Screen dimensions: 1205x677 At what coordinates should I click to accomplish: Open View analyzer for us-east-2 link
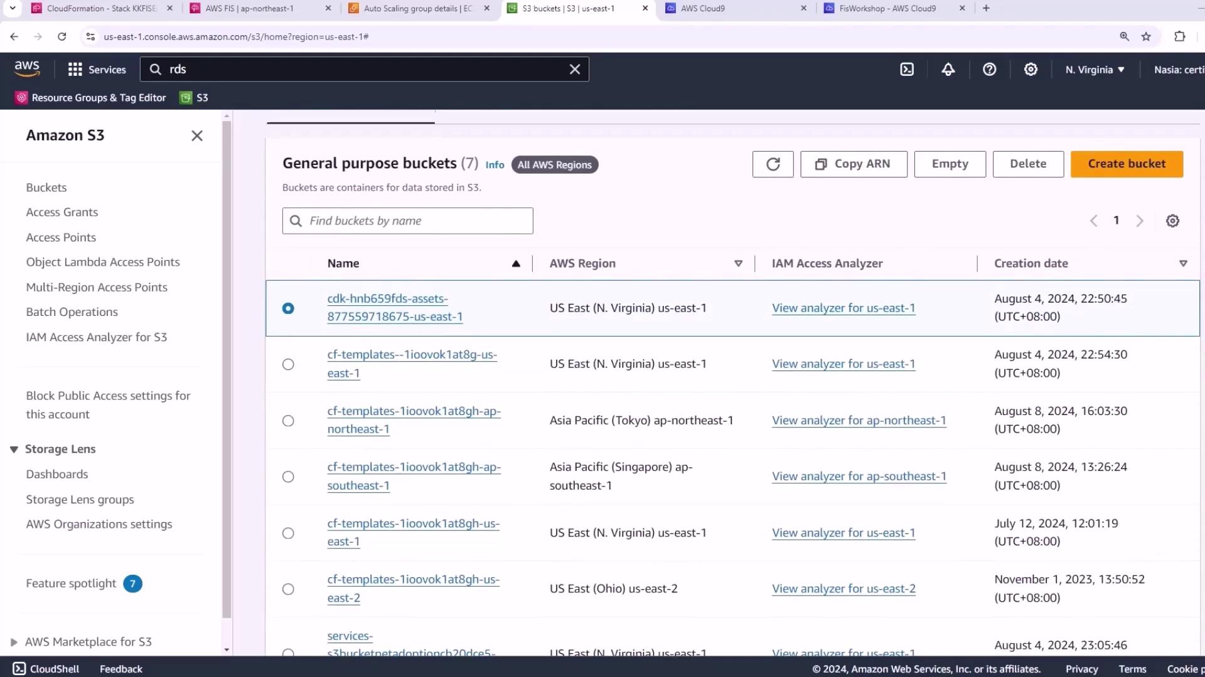[843, 589]
